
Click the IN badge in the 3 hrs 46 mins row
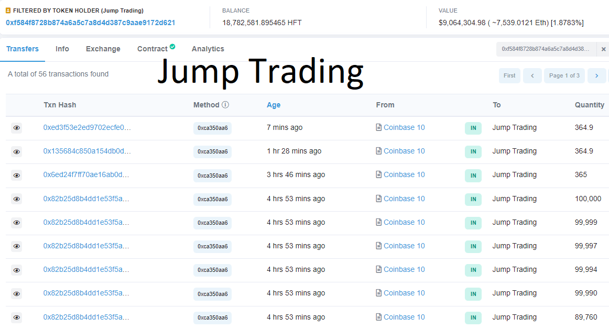pyautogui.click(x=473, y=176)
